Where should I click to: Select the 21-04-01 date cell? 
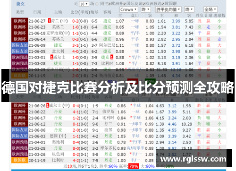coord(37,142)
